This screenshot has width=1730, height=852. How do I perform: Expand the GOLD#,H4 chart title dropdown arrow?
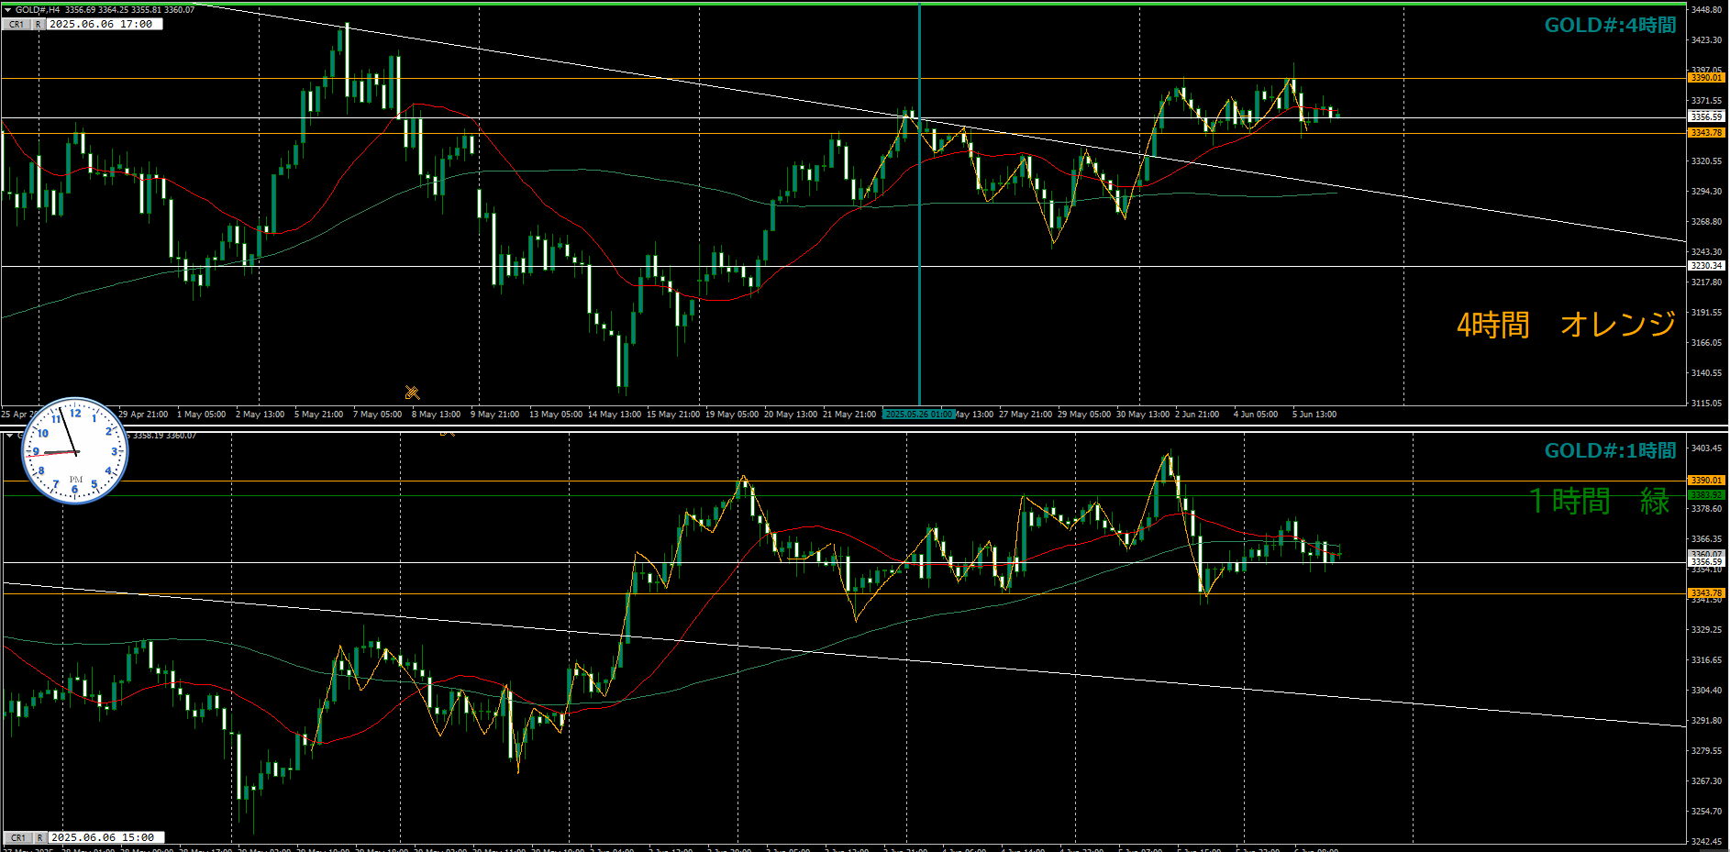(x=8, y=9)
